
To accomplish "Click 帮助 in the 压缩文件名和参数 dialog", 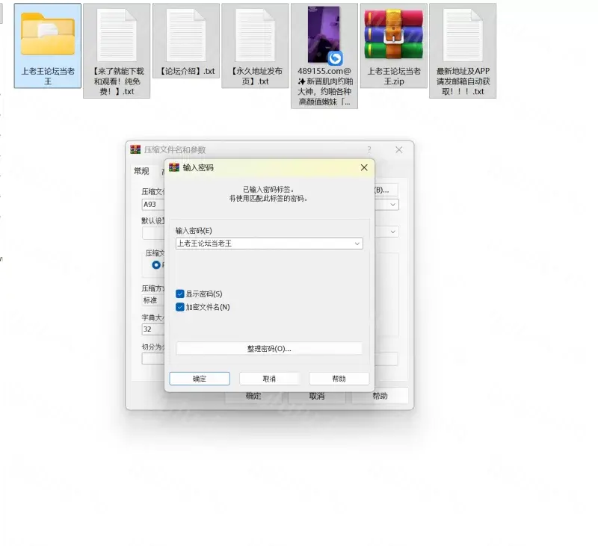I will pos(380,397).
